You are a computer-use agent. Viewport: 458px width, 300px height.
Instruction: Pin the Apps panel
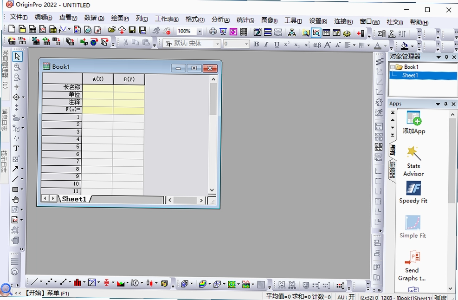(x=446, y=104)
